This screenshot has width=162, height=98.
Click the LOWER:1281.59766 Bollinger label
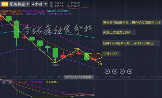[59, 14]
